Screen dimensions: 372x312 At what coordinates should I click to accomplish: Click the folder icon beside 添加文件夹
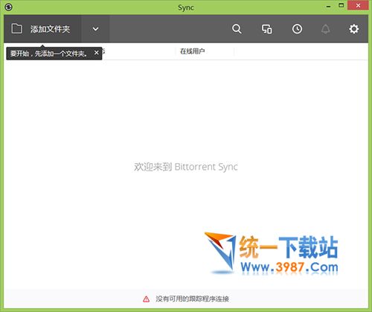pos(16,29)
